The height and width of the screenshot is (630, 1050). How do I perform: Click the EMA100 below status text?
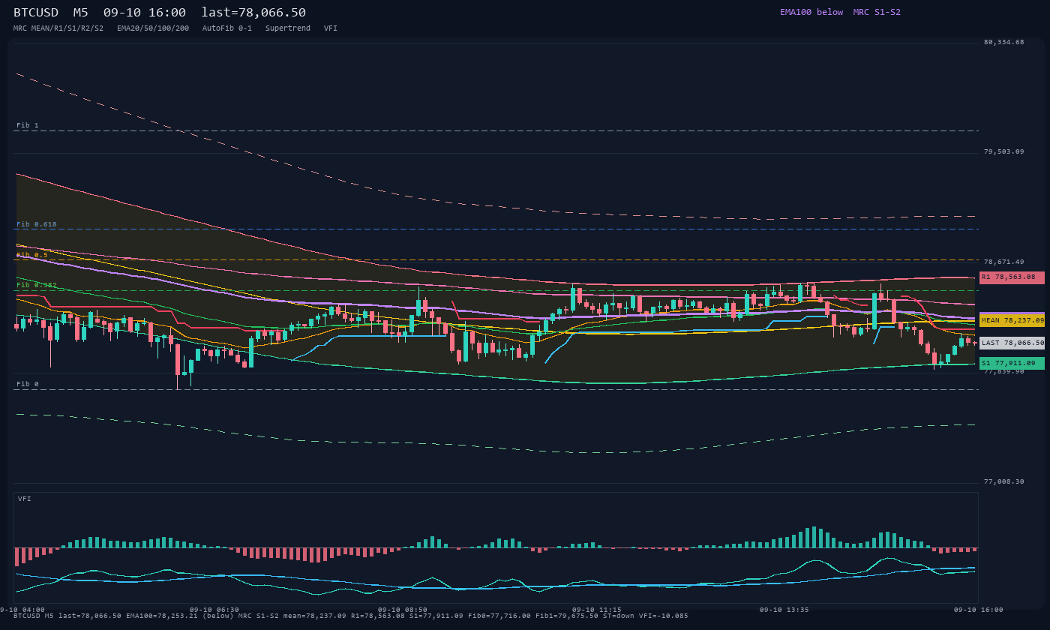(811, 12)
